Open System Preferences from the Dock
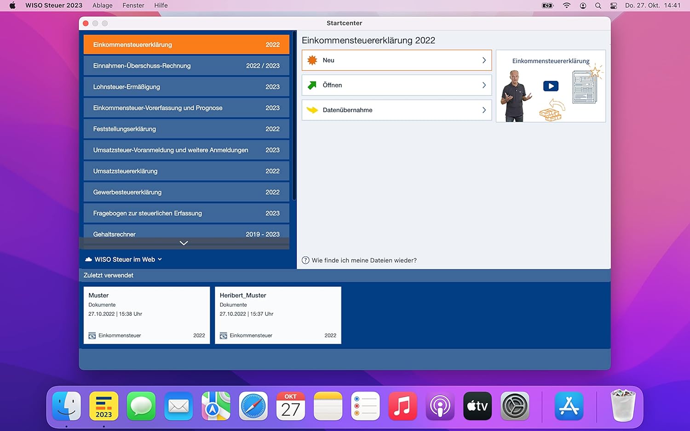Screen dimensions: 690x431 tap(515, 406)
